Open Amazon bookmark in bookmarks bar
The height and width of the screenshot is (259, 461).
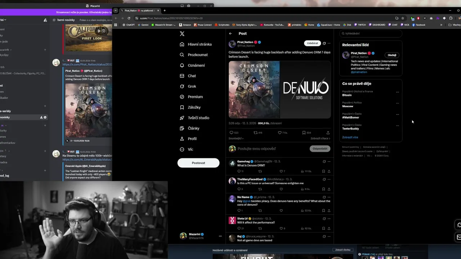[x=185, y=25]
